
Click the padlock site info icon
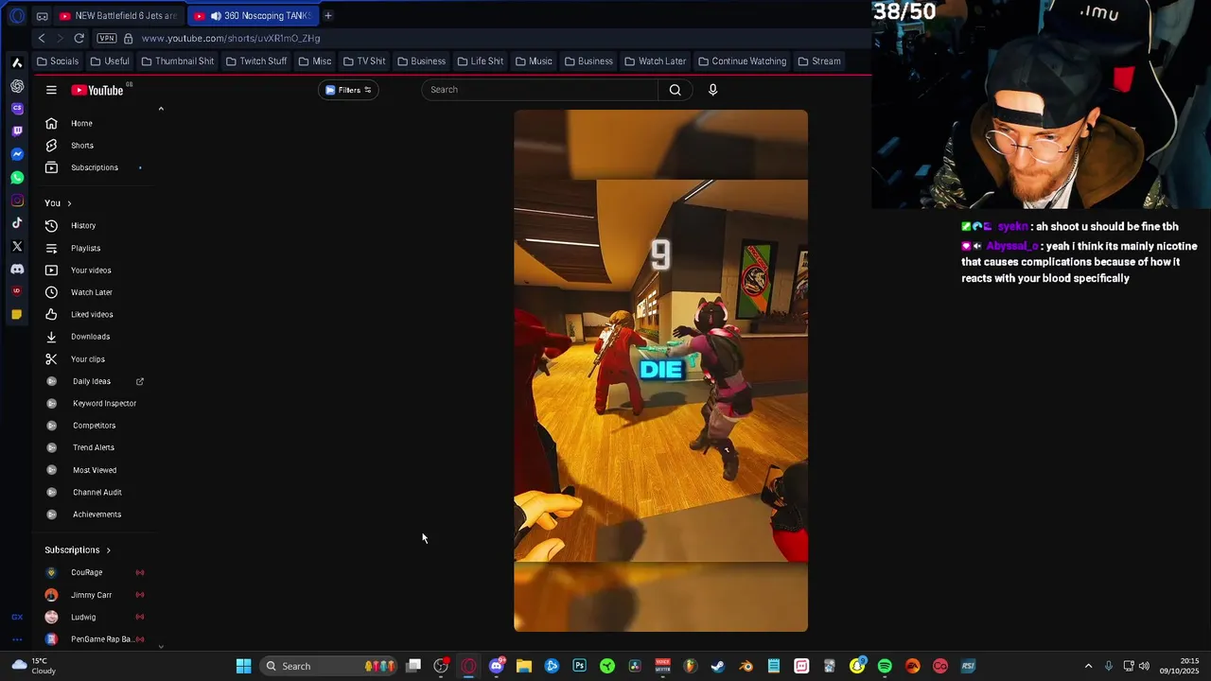point(128,38)
